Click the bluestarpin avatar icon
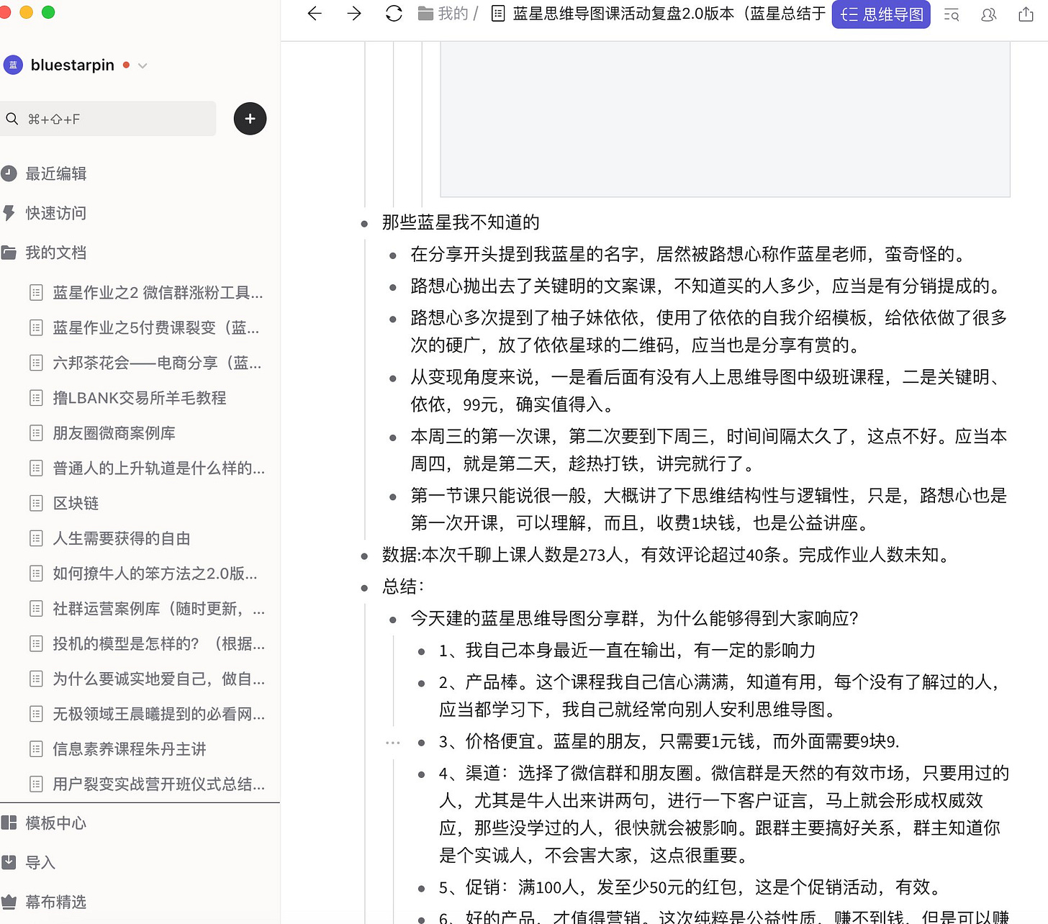The image size is (1048, 924). coord(13,65)
